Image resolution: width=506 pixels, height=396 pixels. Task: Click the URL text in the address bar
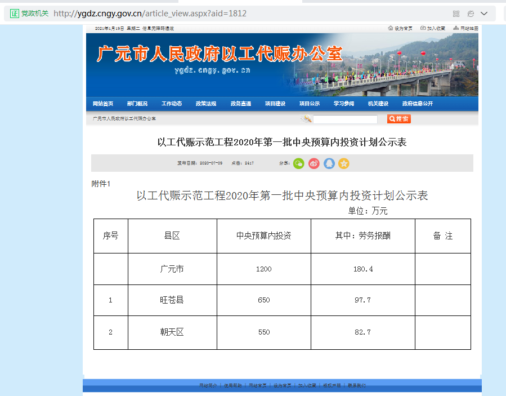150,14
